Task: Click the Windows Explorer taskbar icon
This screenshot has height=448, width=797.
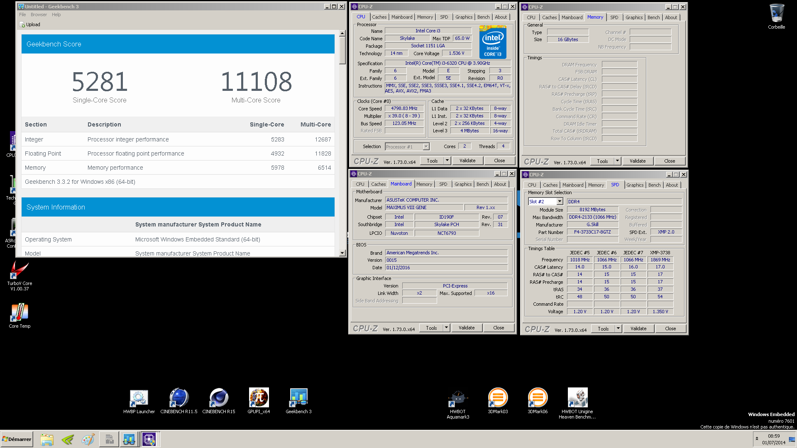Action: point(47,439)
